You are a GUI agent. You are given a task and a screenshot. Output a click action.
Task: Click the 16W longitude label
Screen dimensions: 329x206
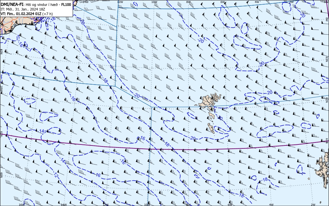[22, 205]
